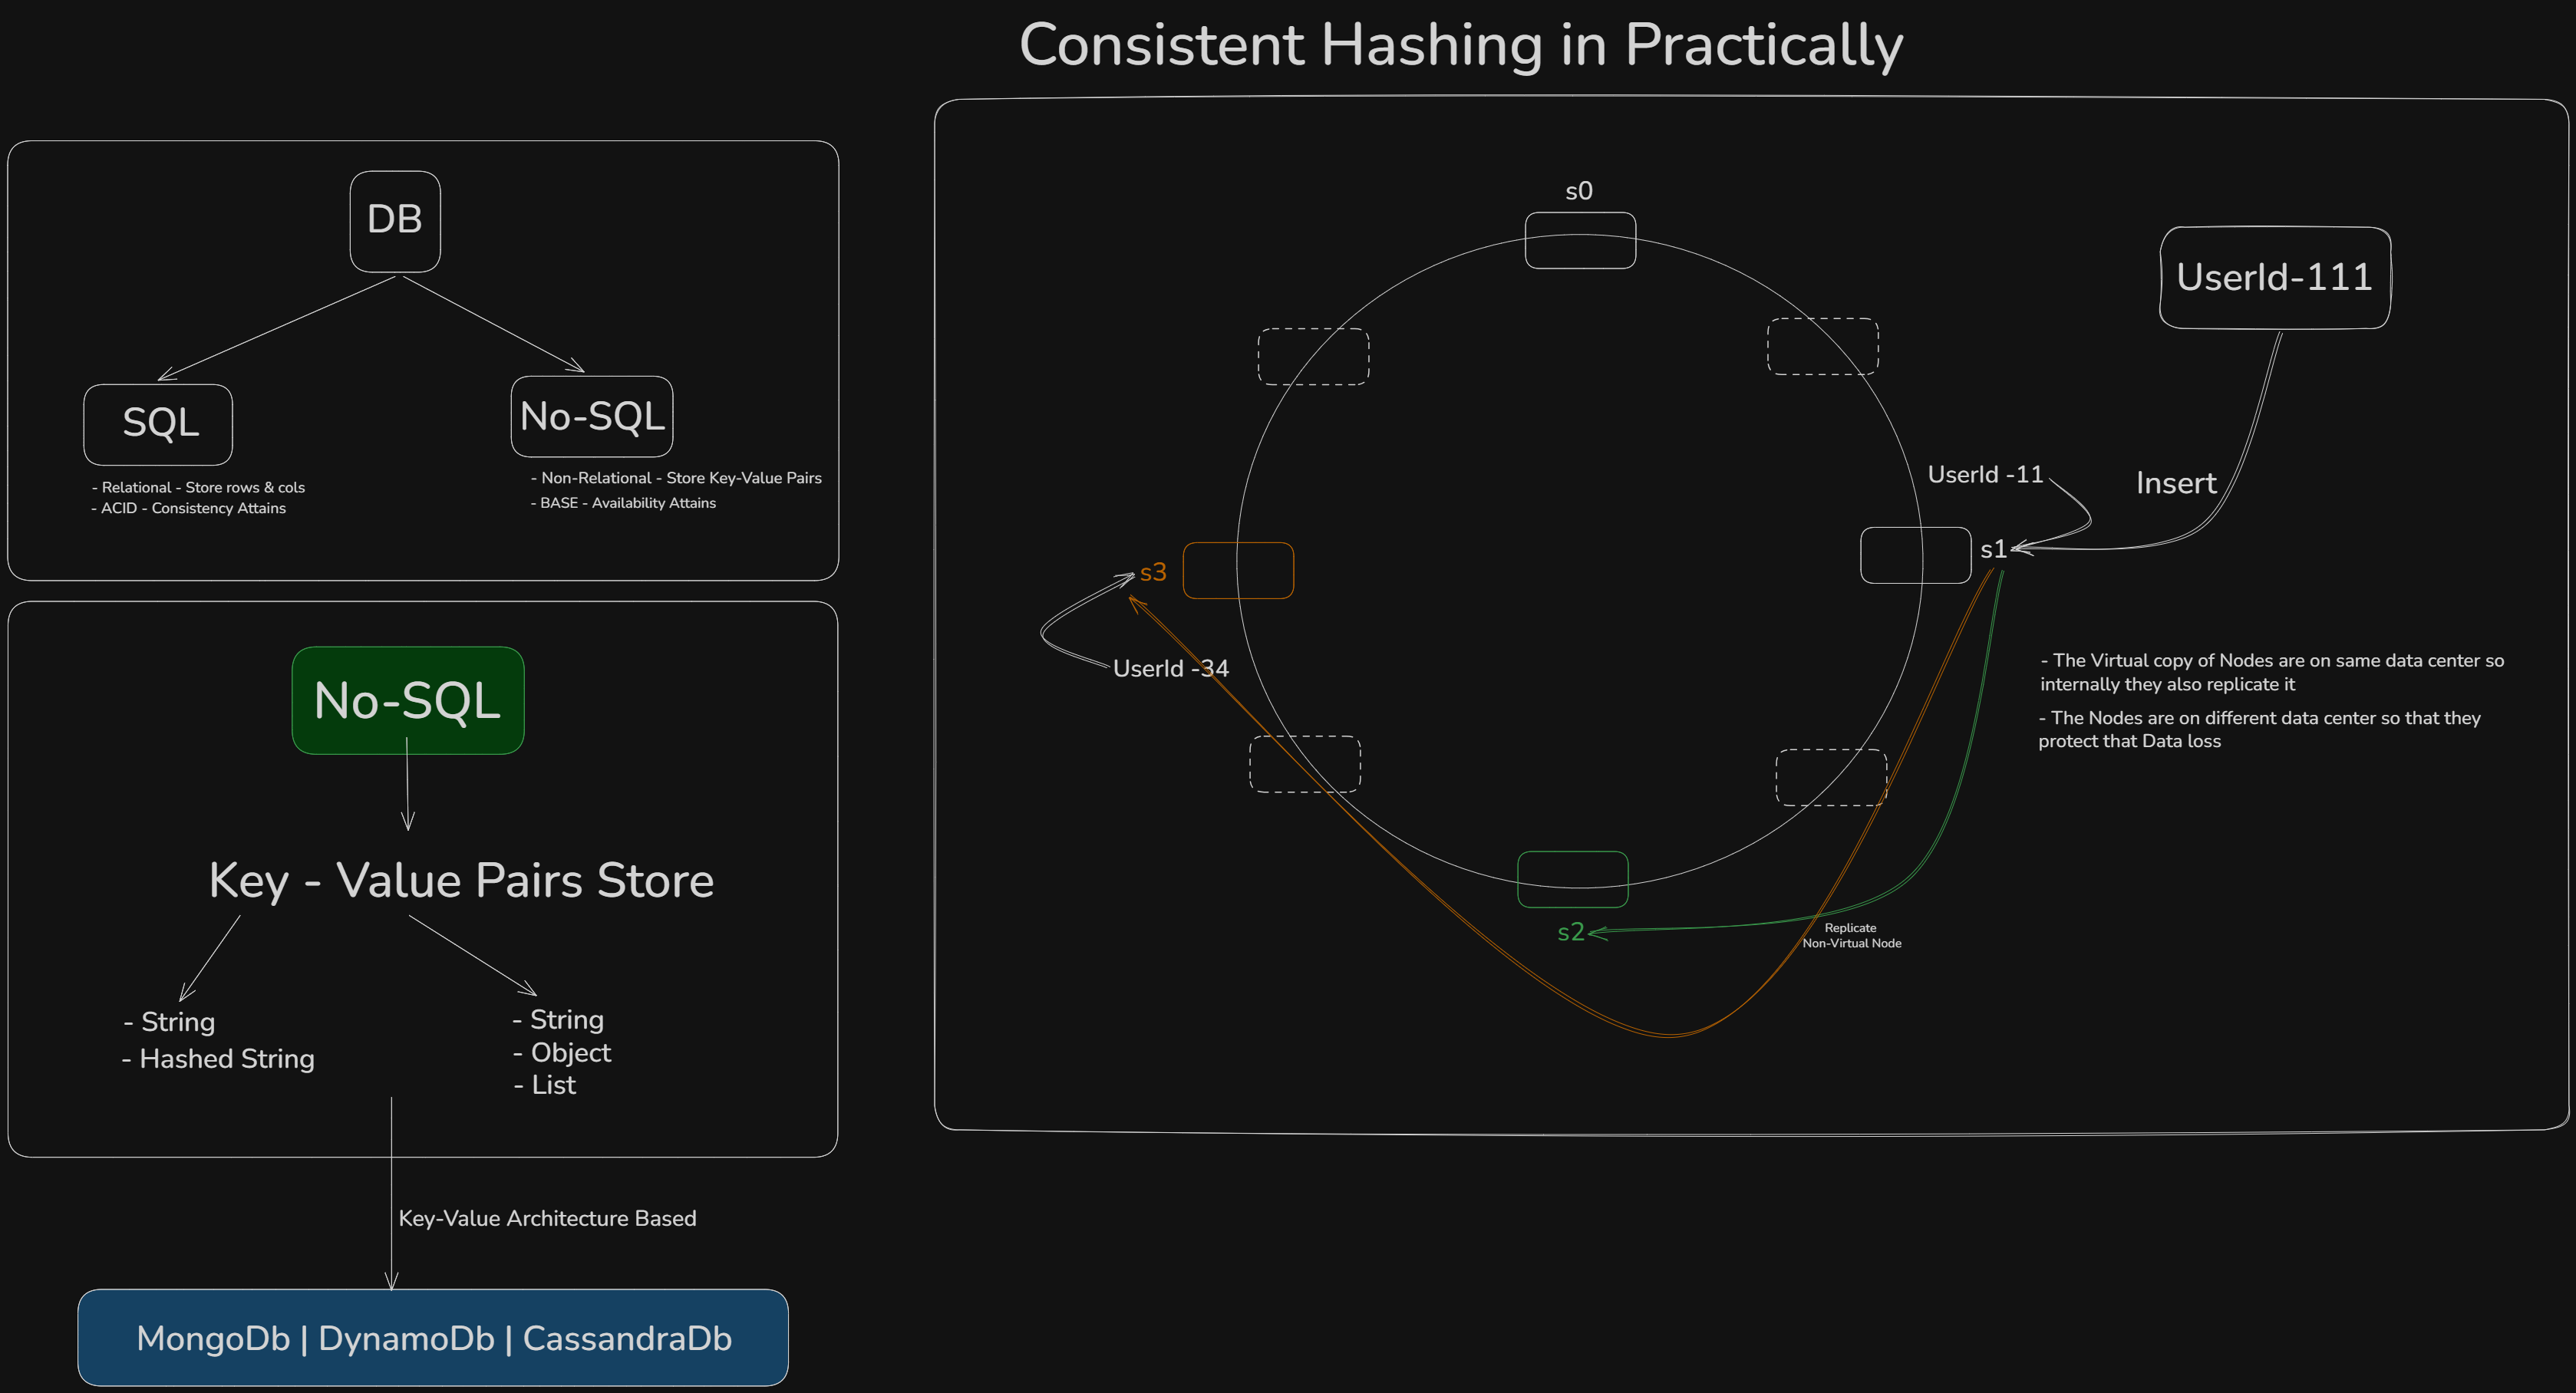Click the 'UserId -34' label
Screen dimensions: 2576x1393
click(x=1171, y=669)
